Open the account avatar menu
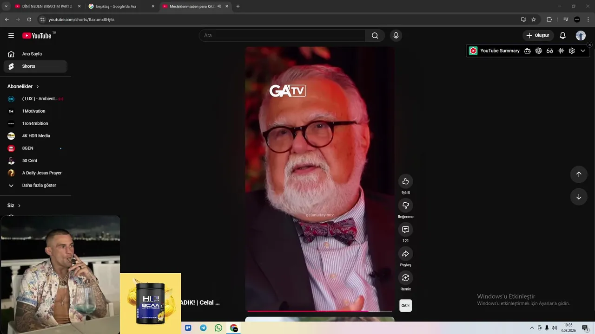 click(581, 36)
